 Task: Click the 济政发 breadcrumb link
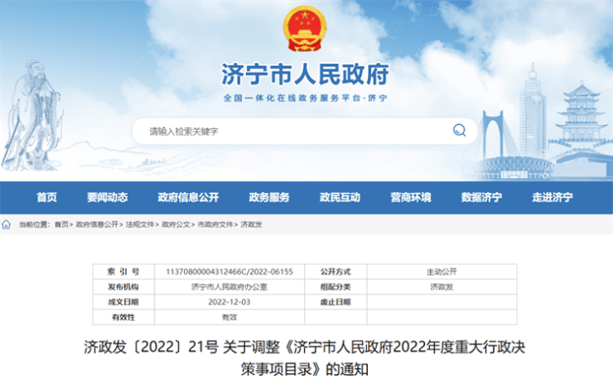tap(251, 224)
